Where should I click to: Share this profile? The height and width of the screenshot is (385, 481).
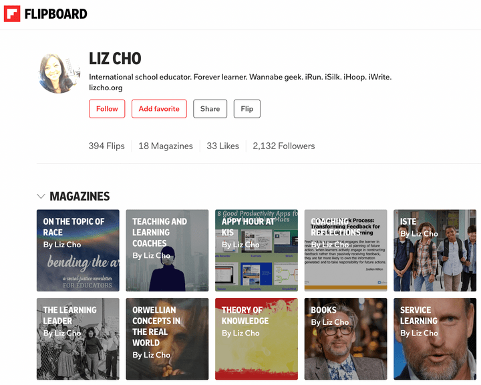click(x=210, y=109)
